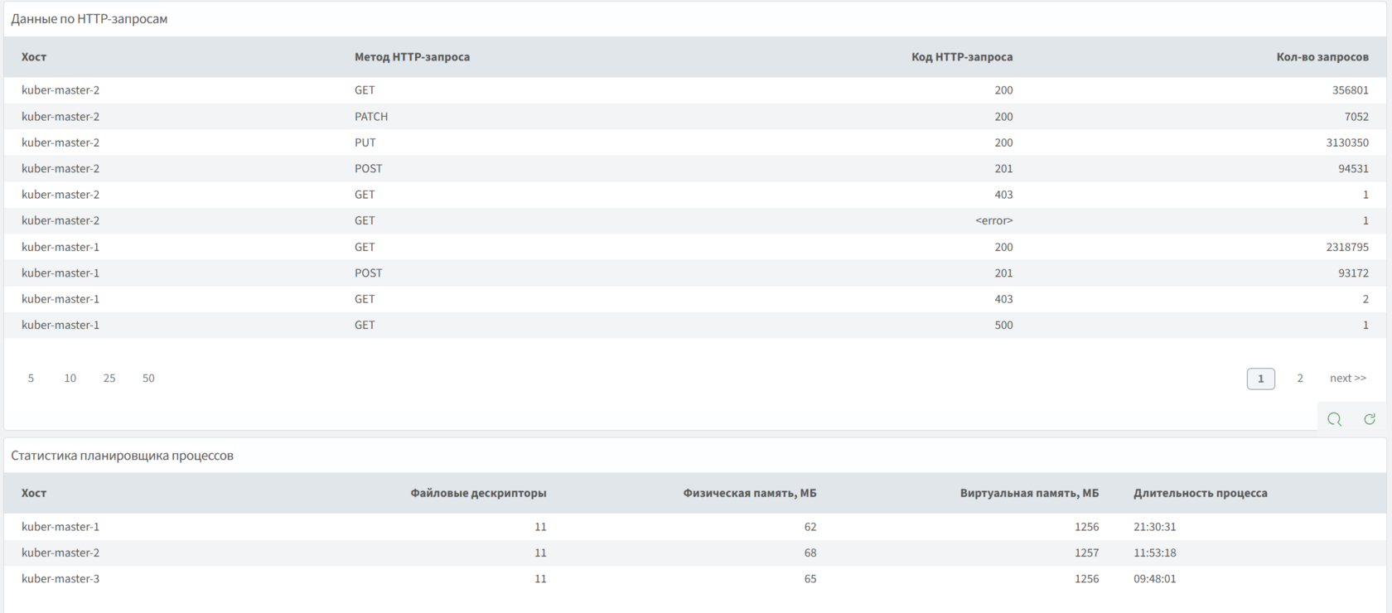Select kuber-master-3 in scheduler statistics
The width and height of the screenshot is (1392, 613).
60,579
